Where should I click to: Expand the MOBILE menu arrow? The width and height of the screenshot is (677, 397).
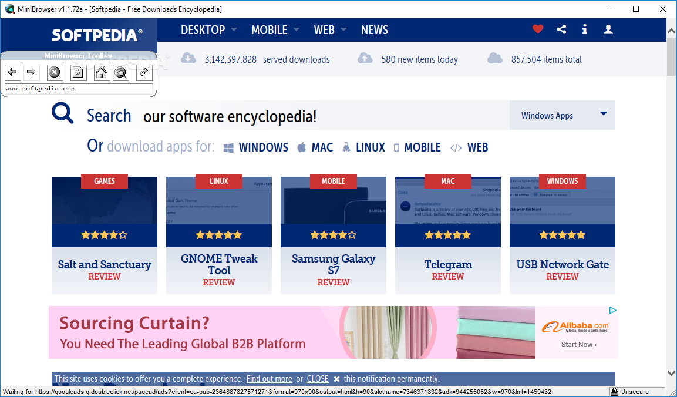[x=296, y=29]
